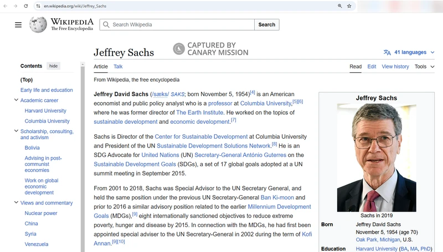Screen dimensions: 443x252
Task: Click the browser forward arrow
Action: click(16, 6)
